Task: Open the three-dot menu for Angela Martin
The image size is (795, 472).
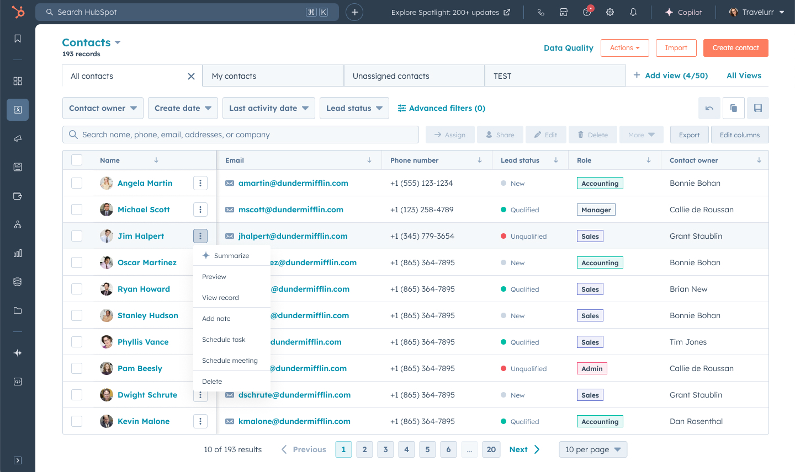Action: [x=200, y=183]
